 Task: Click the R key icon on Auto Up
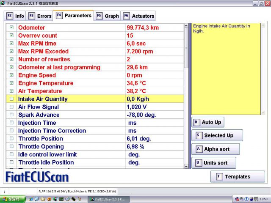coord(196,122)
